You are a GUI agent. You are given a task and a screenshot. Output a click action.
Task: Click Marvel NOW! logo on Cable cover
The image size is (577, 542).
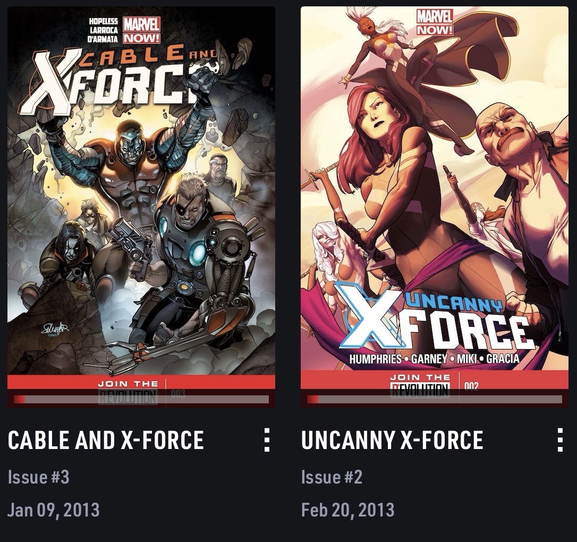coord(141,30)
